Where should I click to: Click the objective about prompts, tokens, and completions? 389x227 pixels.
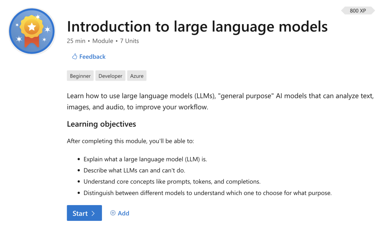(x=172, y=182)
